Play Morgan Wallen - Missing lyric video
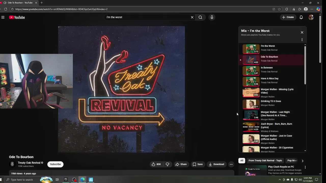The width and height of the screenshot is (326, 183). [271, 93]
